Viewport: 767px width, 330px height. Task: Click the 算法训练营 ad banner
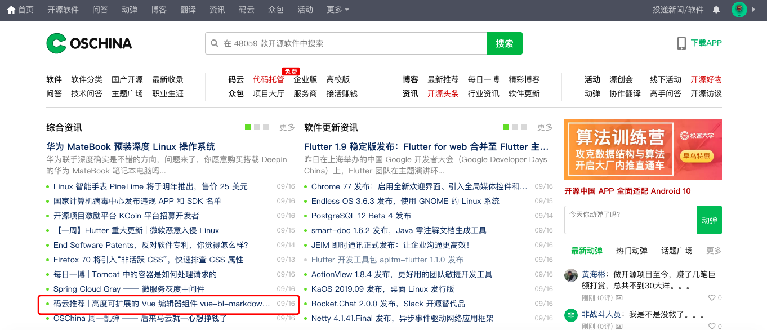coord(643,149)
